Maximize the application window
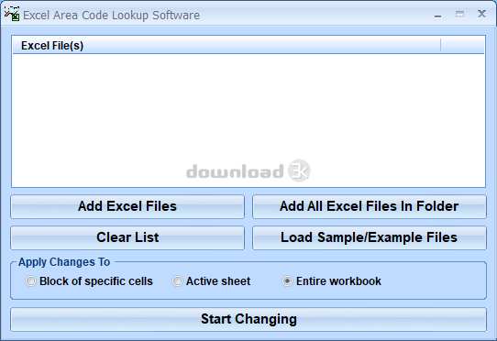Screen dimensions: 497x341 [x=459, y=15]
